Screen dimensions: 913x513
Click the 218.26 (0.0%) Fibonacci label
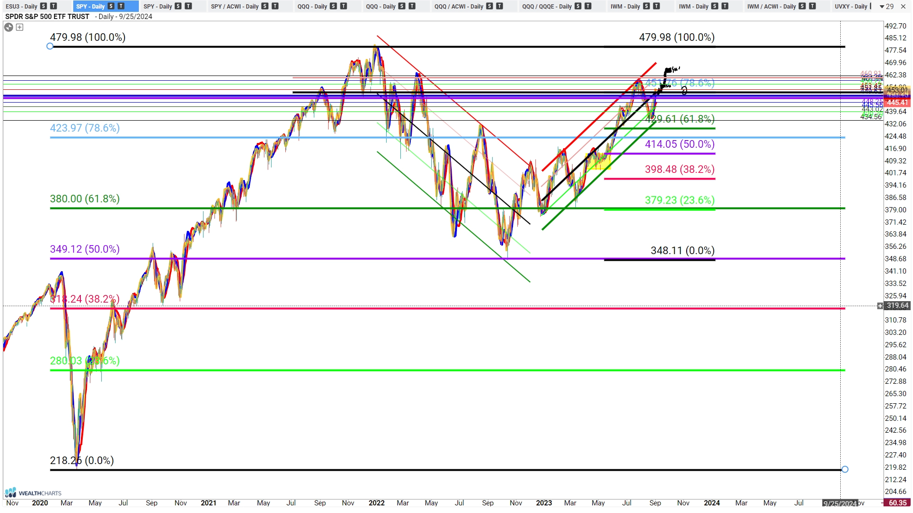[x=82, y=460]
